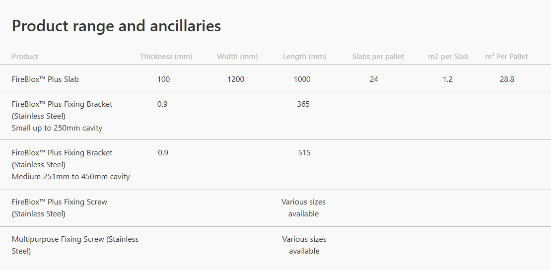Screen dimensions: 551x270
Task: Select the Product column header
Action: pyautogui.click(x=25, y=57)
